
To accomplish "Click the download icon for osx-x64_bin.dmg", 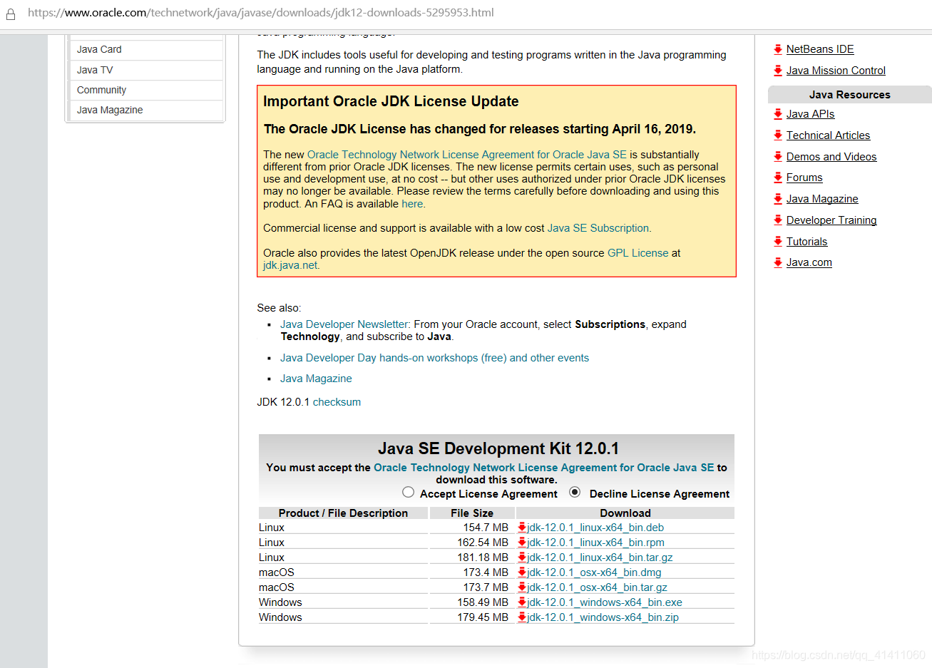I will [522, 572].
